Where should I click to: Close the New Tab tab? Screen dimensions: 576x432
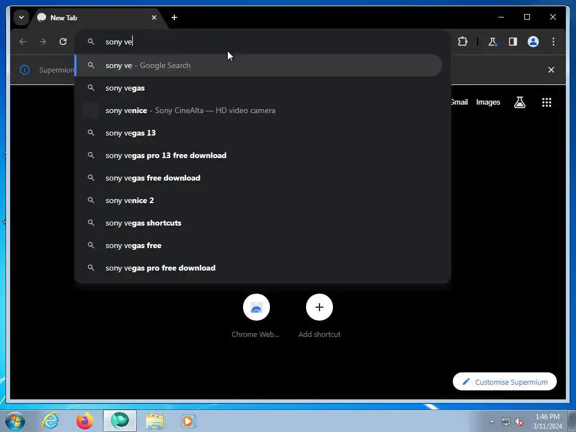[x=154, y=17]
